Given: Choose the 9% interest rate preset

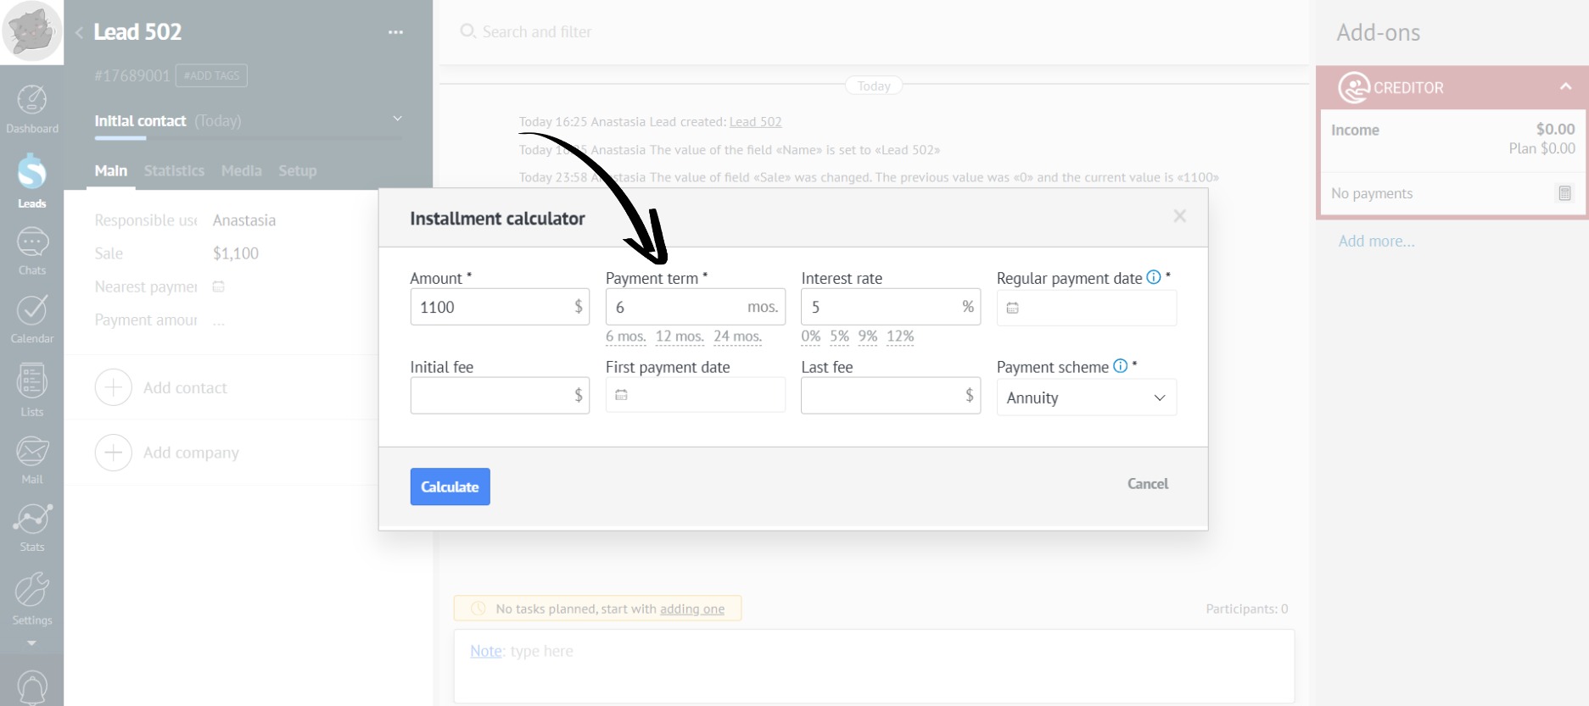Looking at the screenshot, I should [x=867, y=336].
